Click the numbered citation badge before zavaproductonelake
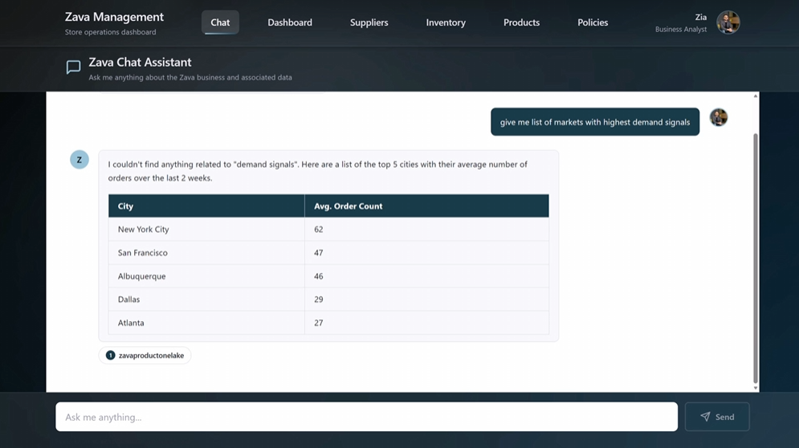Viewport: 799px width, 448px height. [x=111, y=355]
